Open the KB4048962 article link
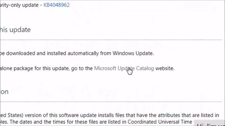The width and height of the screenshot is (225, 126). 57,5
